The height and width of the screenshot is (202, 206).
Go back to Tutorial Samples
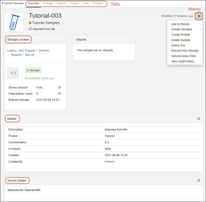pos(13,4)
